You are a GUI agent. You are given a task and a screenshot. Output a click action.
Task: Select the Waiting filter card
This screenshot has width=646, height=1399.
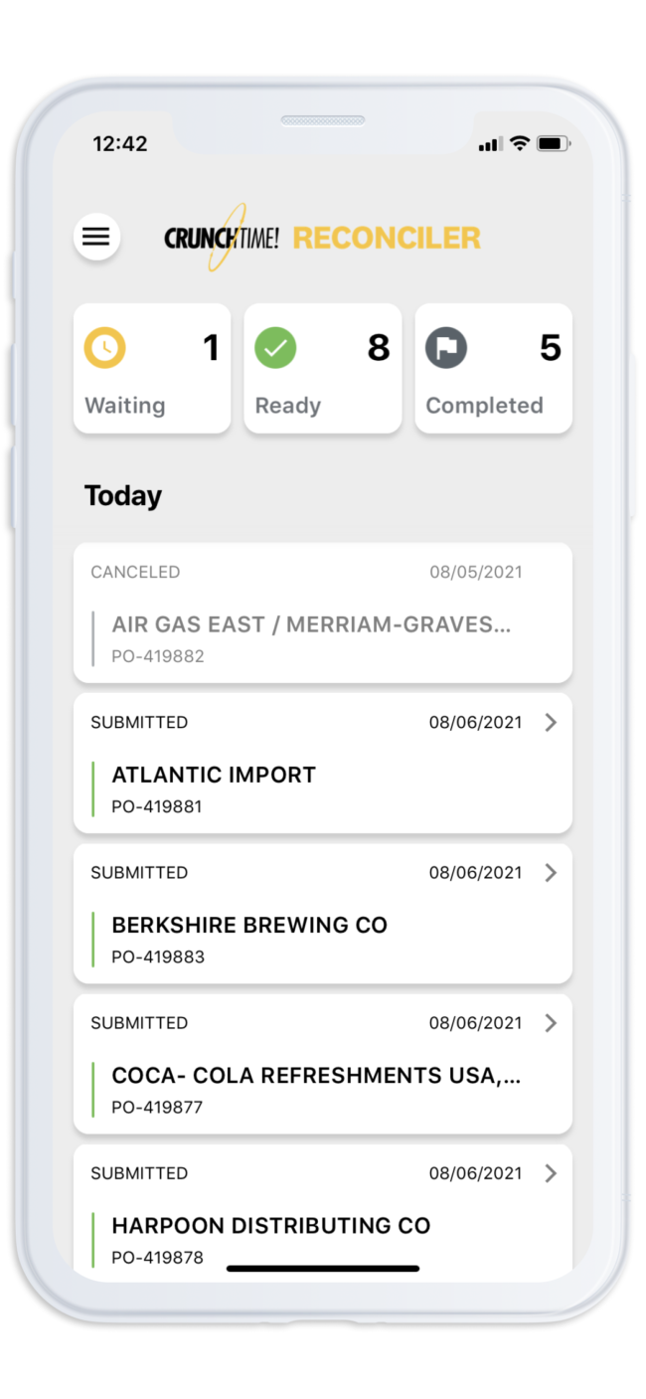[x=152, y=369]
